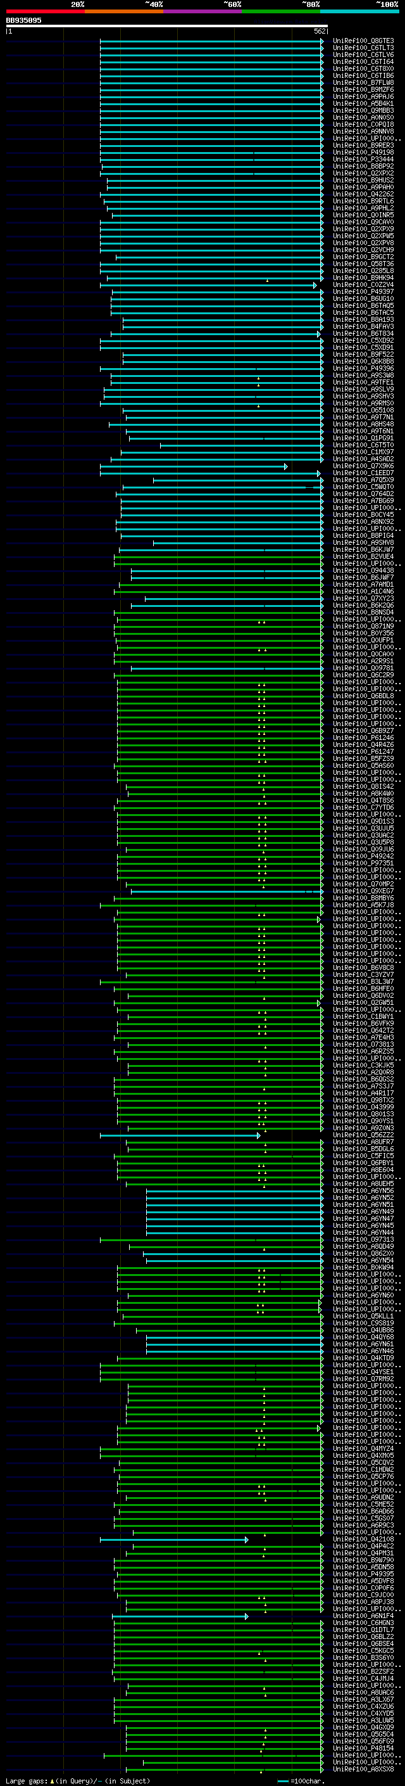Screen dimensions: 405x1786
Task: Select hit label UniRef100_Q871N9
Action: pos(363,627)
